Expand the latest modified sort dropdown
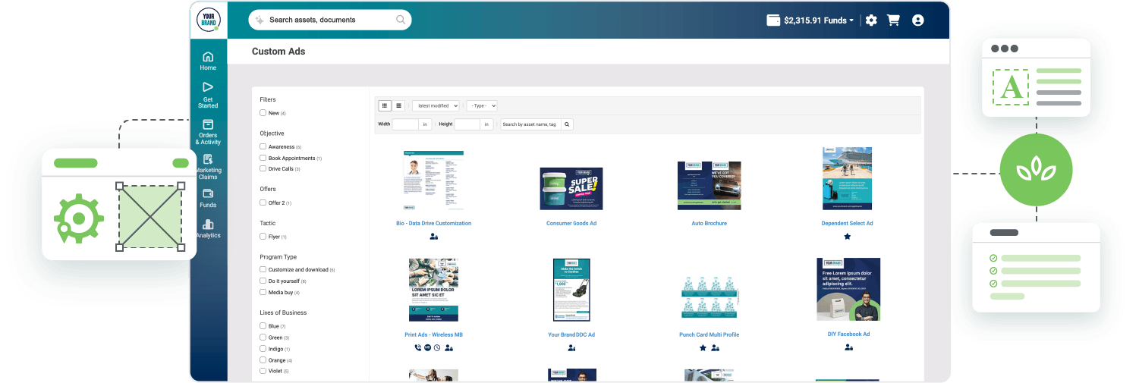Screen dimensions: 1139x383 (436, 105)
